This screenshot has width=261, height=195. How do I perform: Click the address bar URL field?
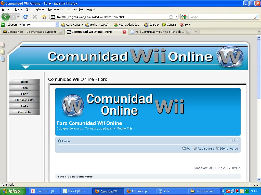point(112,17)
